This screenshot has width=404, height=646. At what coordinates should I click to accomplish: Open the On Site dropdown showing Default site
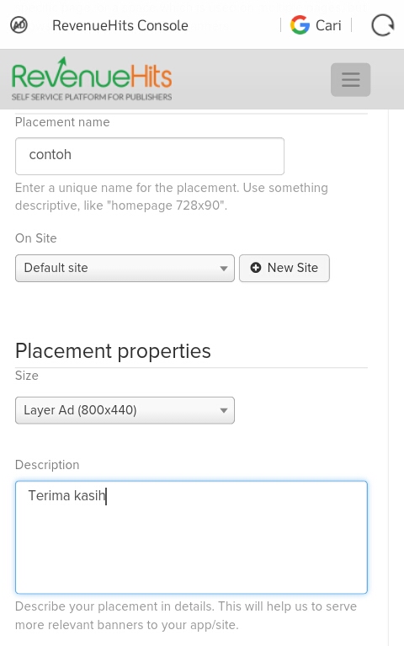pos(125,268)
